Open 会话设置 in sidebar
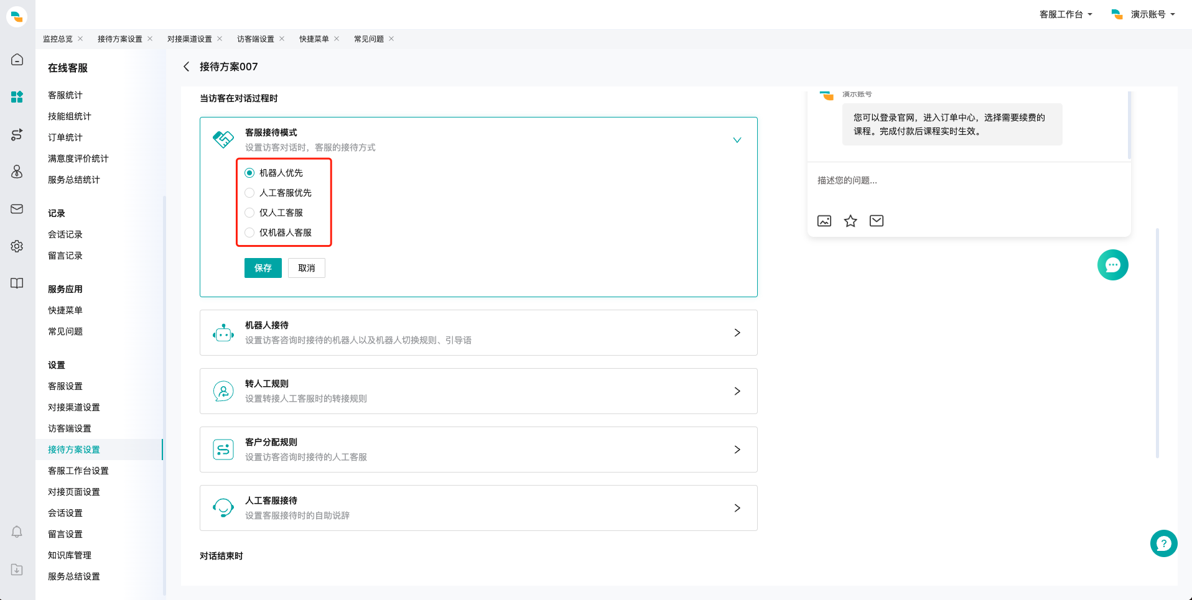Image resolution: width=1192 pixels, height=600 pixels. pyautogui.click(x=65, y=513)
